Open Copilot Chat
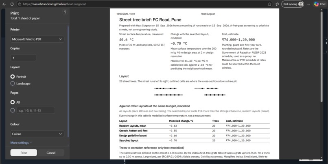The width and height of the screenshot is (328, 164). [320, 4]
